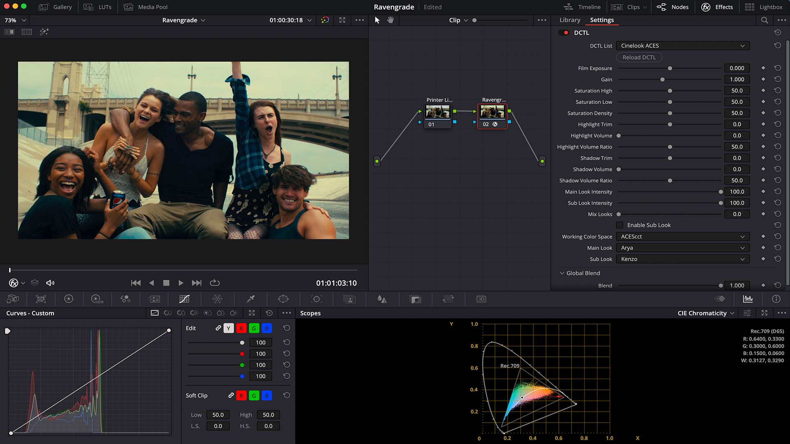Click the Reload DCTL button
Screen dimensions: 790x444
(639, 57)
